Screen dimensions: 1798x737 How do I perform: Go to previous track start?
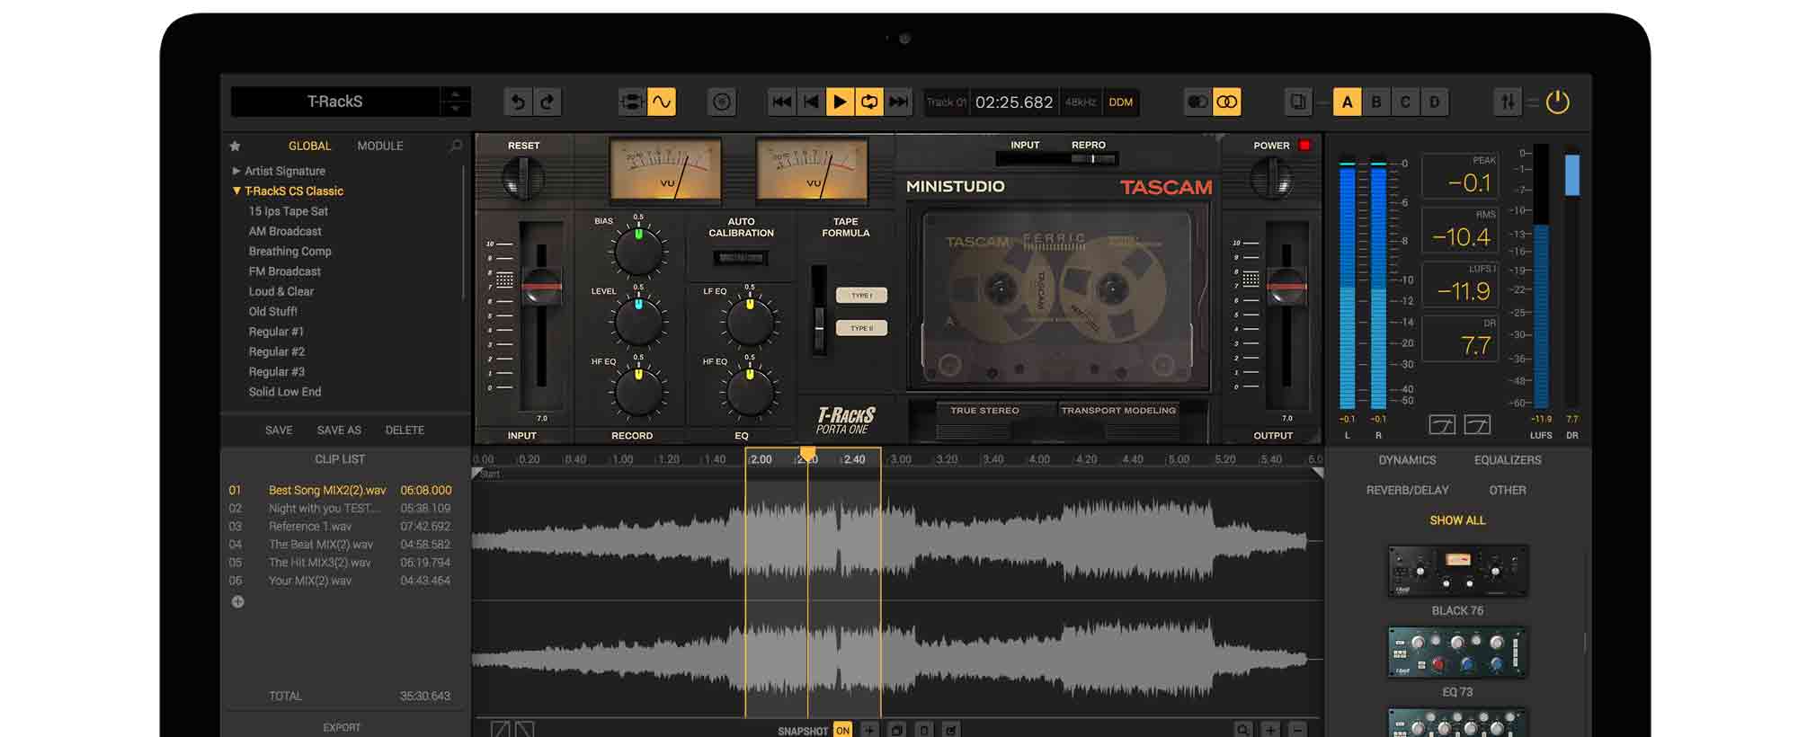pyautogui.click(x=811, y=102)
